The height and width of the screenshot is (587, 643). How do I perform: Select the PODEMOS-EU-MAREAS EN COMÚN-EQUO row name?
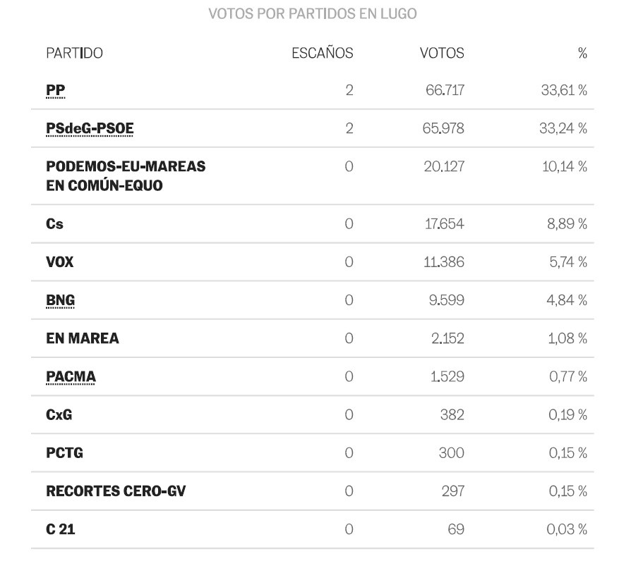(126, 176)
